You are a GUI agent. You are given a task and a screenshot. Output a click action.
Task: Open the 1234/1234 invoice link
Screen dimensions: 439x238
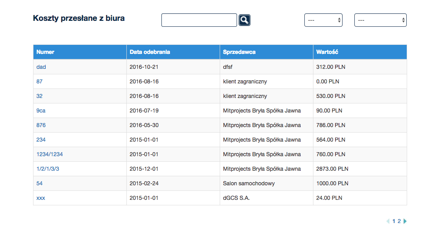coord(50,154)
